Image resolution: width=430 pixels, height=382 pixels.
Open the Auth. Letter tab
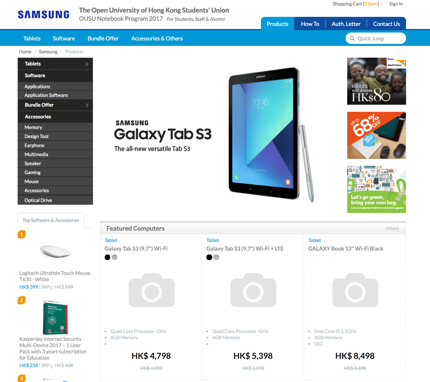(346, 24)
